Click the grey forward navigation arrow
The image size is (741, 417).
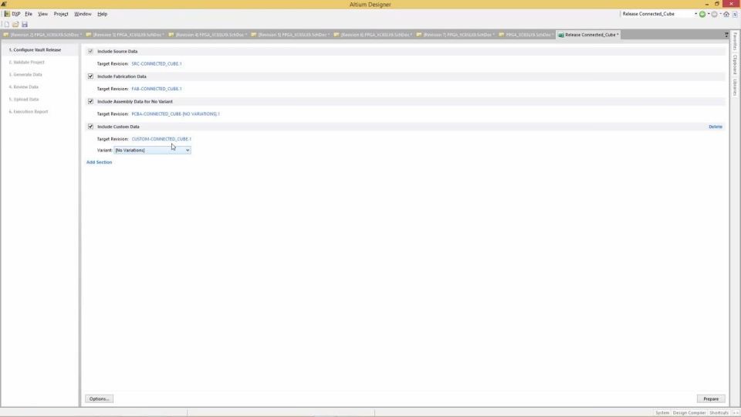point(714,14)
